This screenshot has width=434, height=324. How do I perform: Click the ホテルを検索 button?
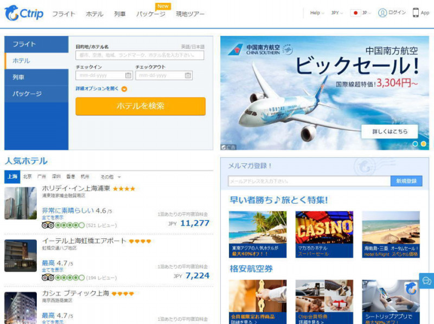tap(141, 106)
